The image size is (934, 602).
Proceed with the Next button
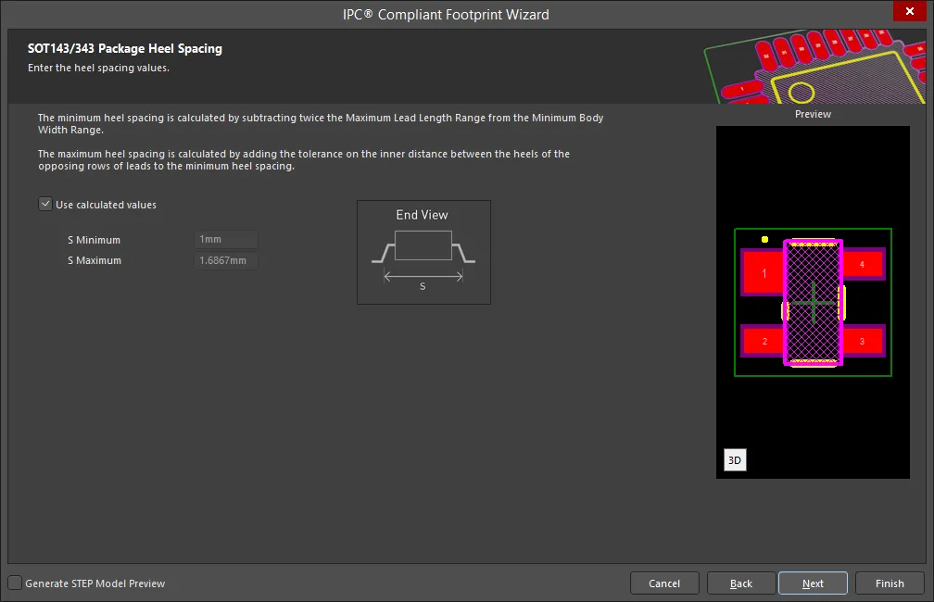(813, 583)
